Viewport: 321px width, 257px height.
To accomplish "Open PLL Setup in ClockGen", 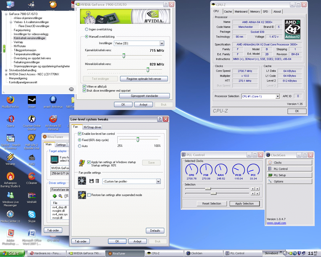I will click(x=289, y=175).
